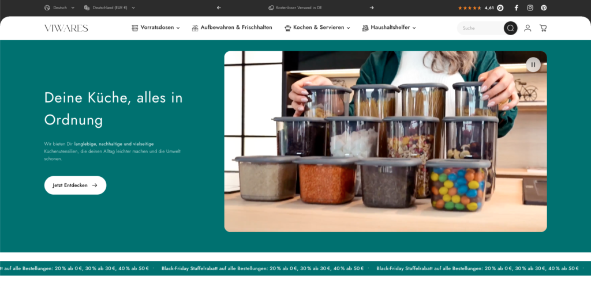
Task: Show next announcement with right arrow
Action: [372, 8]
